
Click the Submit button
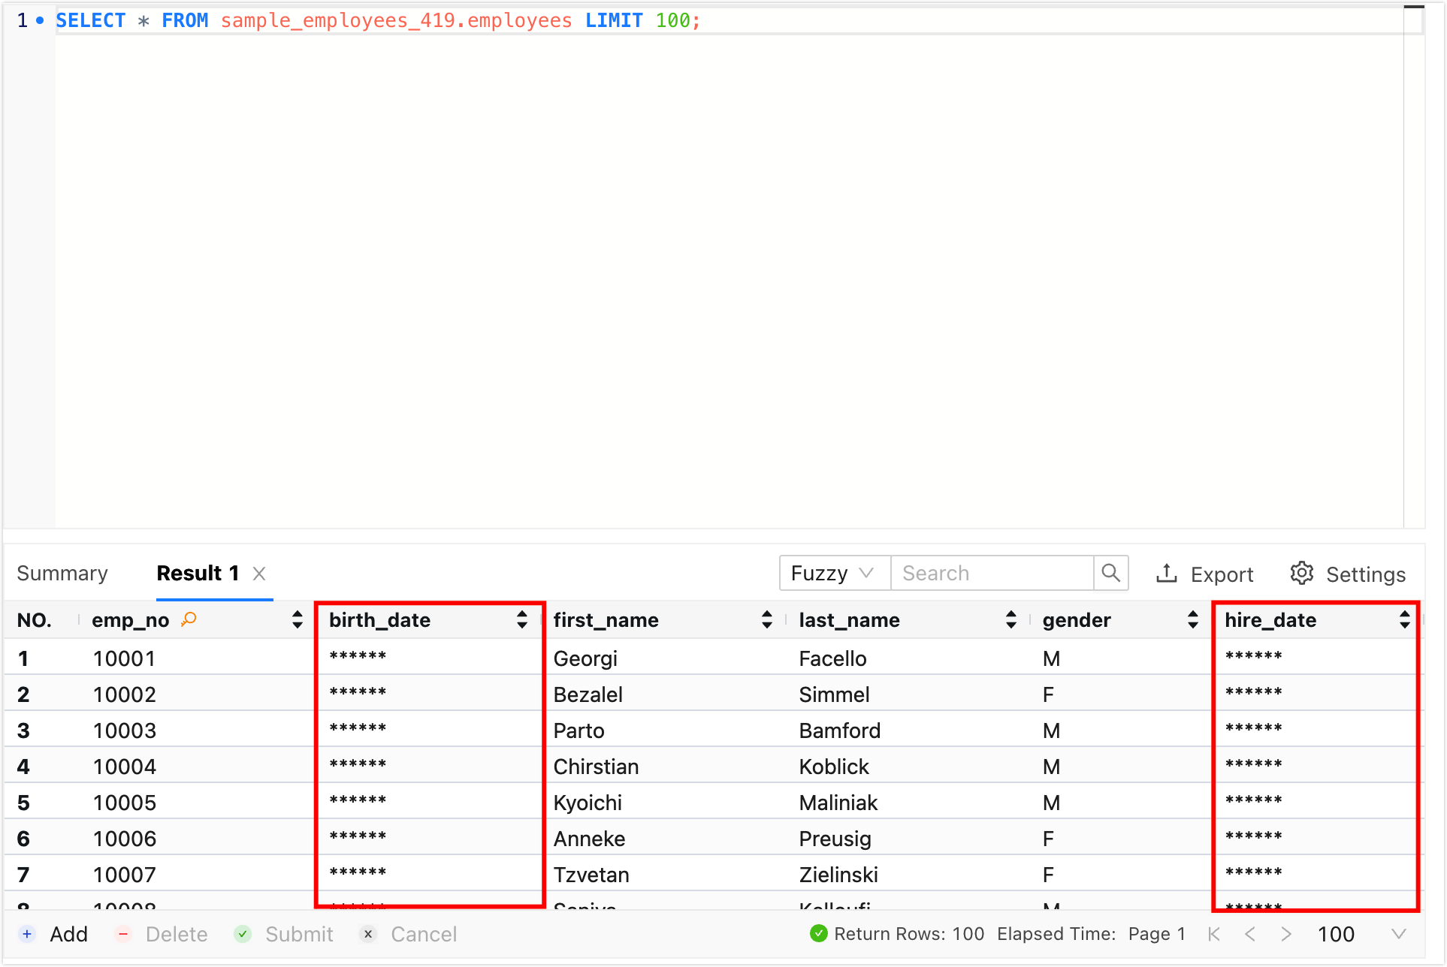284,934
